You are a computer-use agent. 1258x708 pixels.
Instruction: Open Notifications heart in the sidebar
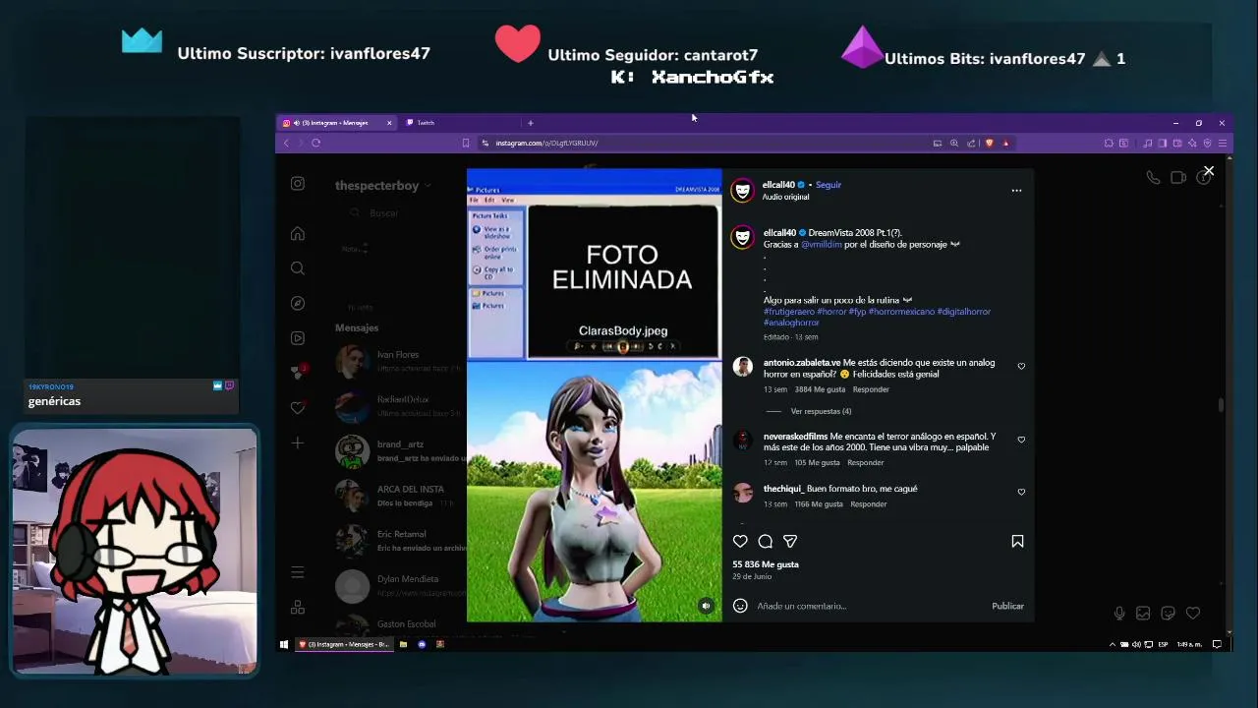tap(298, 408)
